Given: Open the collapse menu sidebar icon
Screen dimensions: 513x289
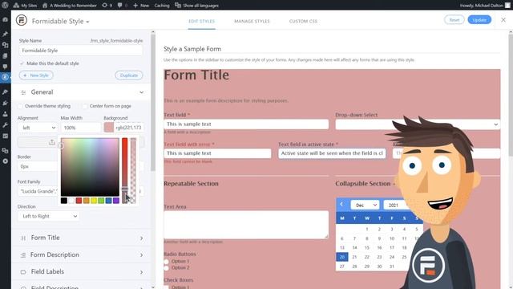Looking at the screenshot, I should (6, 161).
